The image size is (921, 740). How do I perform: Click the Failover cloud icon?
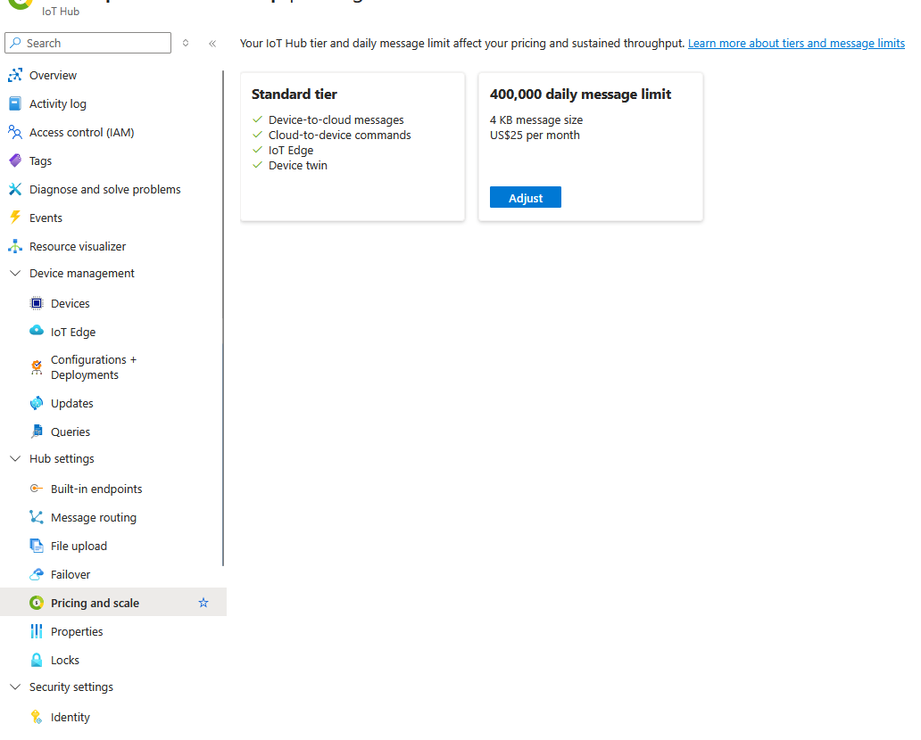coord(37,574)
